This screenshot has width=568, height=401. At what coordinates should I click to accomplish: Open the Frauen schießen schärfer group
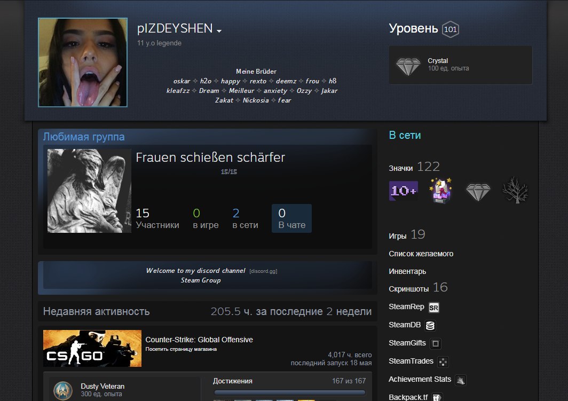tap(210, 158)
